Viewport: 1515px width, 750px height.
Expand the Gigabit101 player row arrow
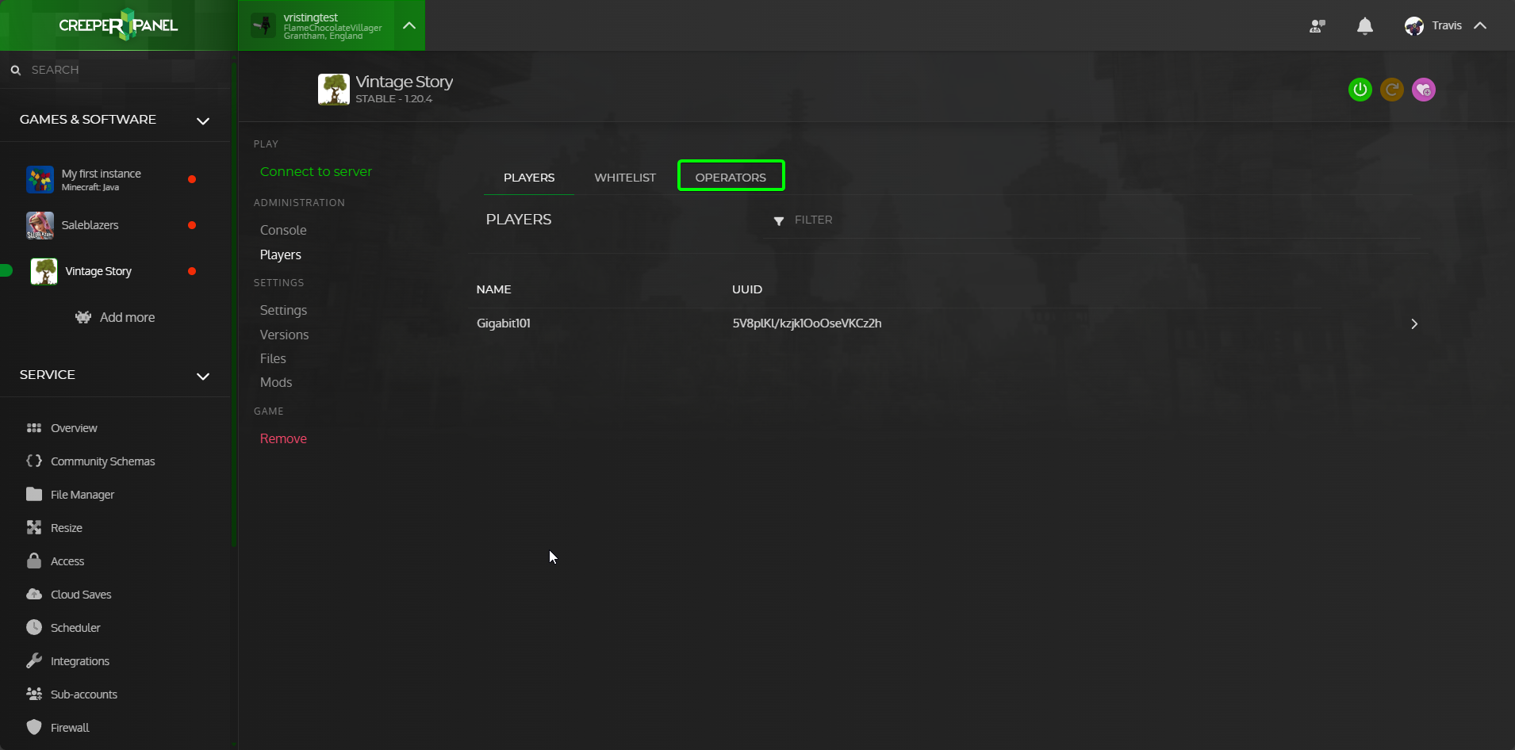tap(1414, 323)
